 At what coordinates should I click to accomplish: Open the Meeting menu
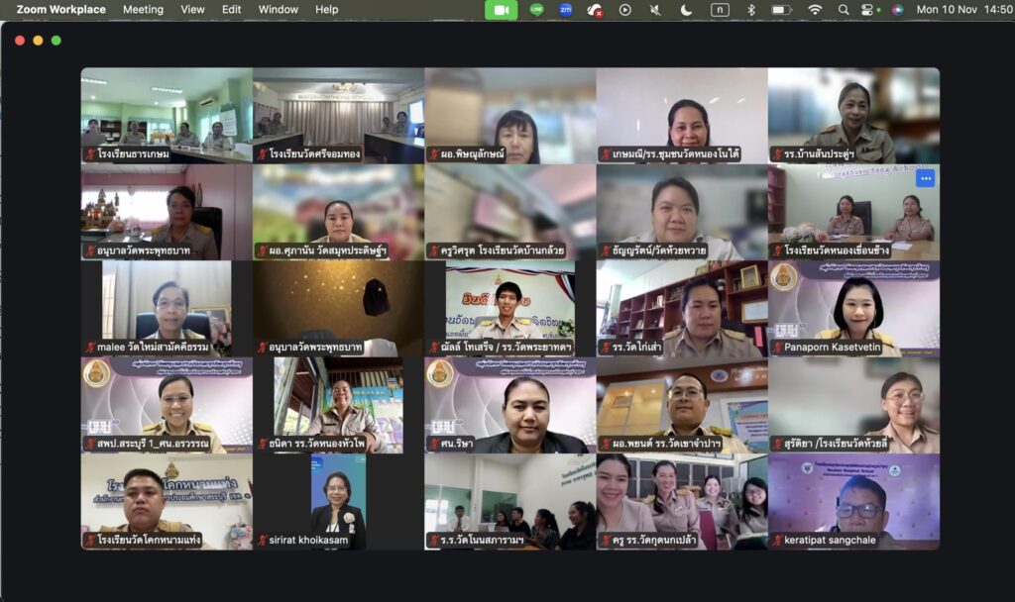143,10
